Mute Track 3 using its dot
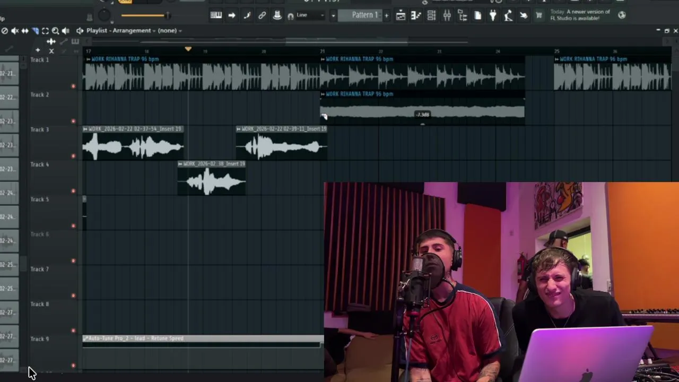679x382 pixels. click(73, 156)
